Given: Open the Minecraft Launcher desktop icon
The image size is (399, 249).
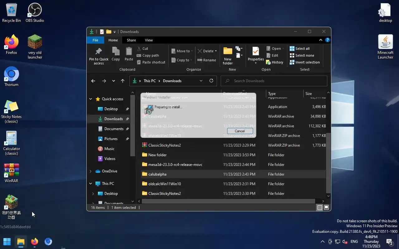Looking at the screenshot, I should pyautogui.click(x=385, y=47).
